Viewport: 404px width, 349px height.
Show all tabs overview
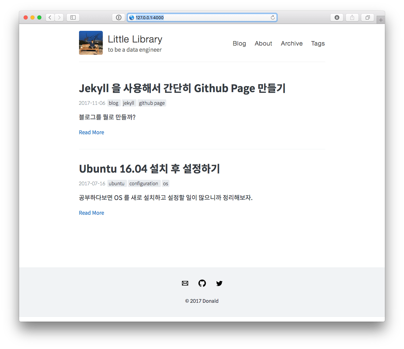pyautogui.click(x=367, y=17)
